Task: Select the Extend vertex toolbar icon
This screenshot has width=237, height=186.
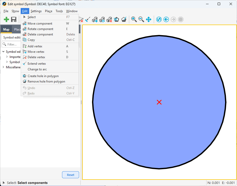Action: 88,19
